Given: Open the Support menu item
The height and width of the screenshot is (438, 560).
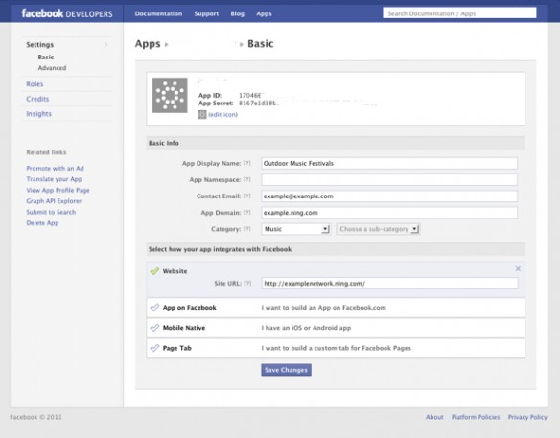Looking at the screenshot, I should 206,13.
